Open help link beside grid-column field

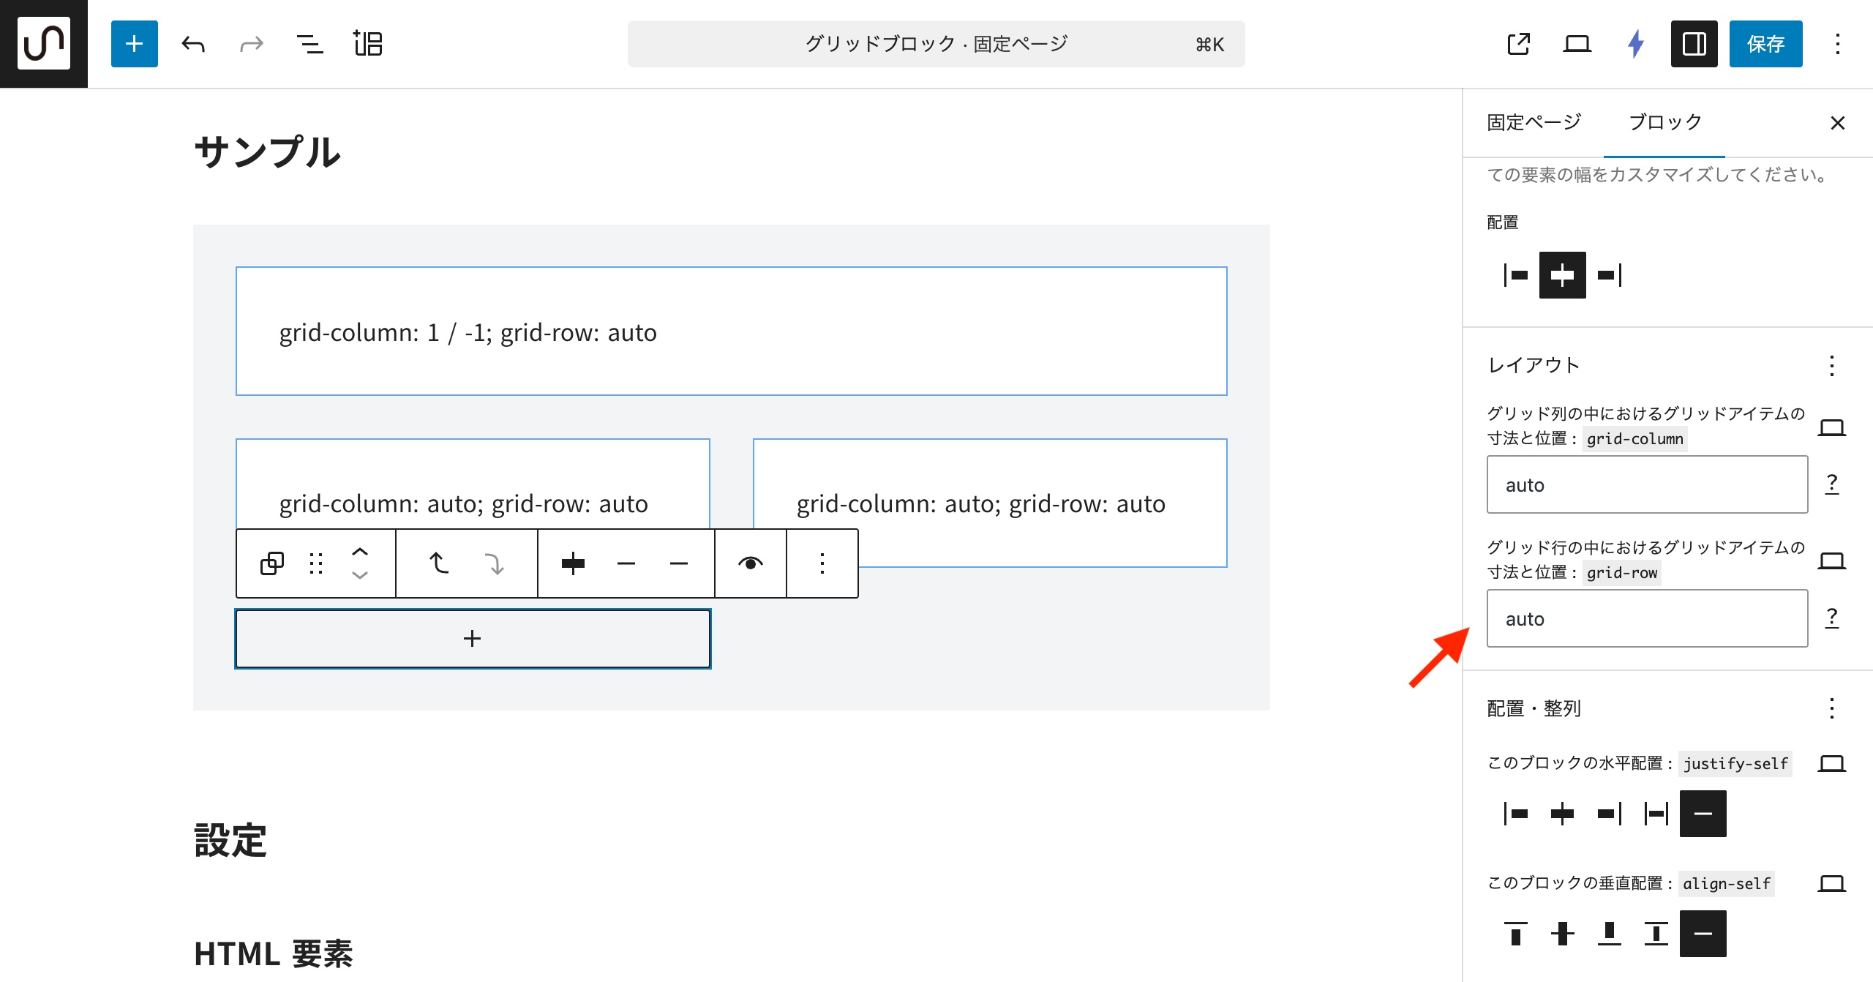[1831, 484]
